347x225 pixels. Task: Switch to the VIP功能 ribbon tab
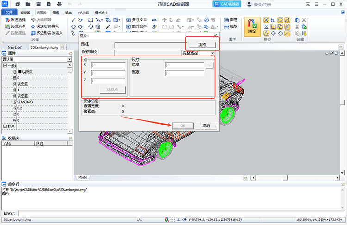click(x=83, y=12)
